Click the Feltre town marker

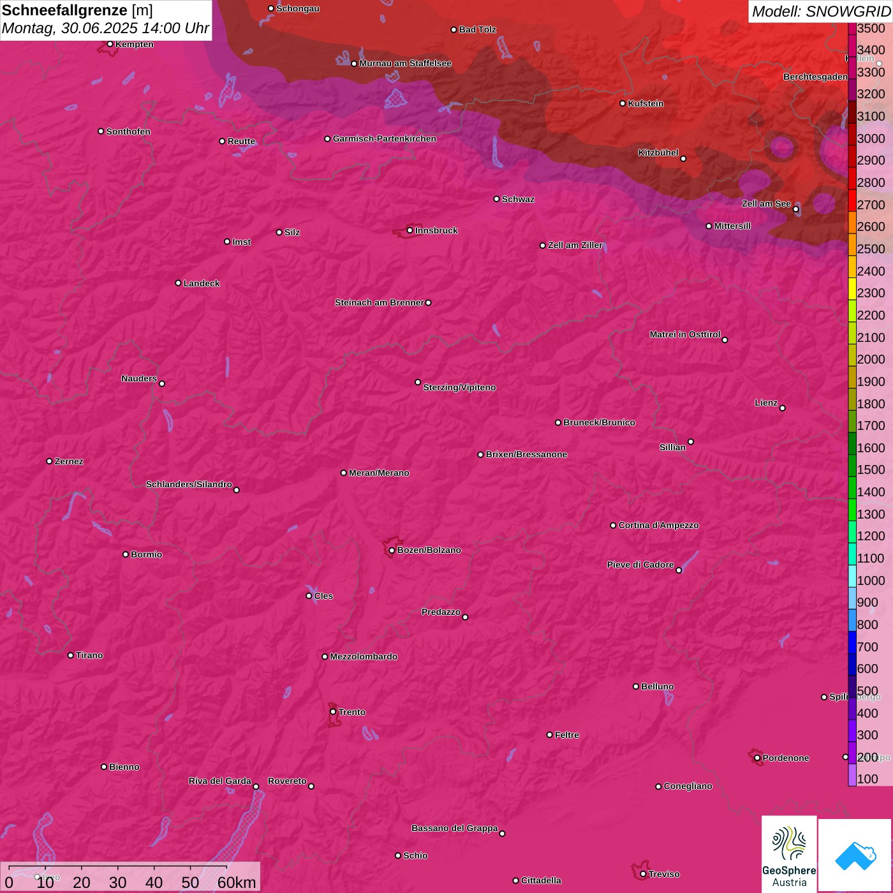(x=549, y=735)
